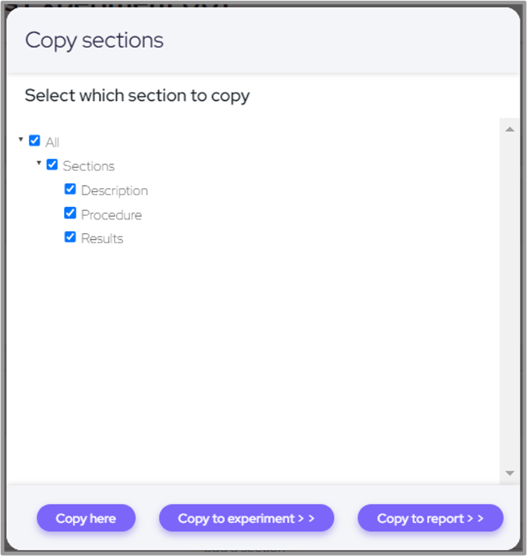
Task: Collapse the All tree node arrow
Action: pos(21,140)
